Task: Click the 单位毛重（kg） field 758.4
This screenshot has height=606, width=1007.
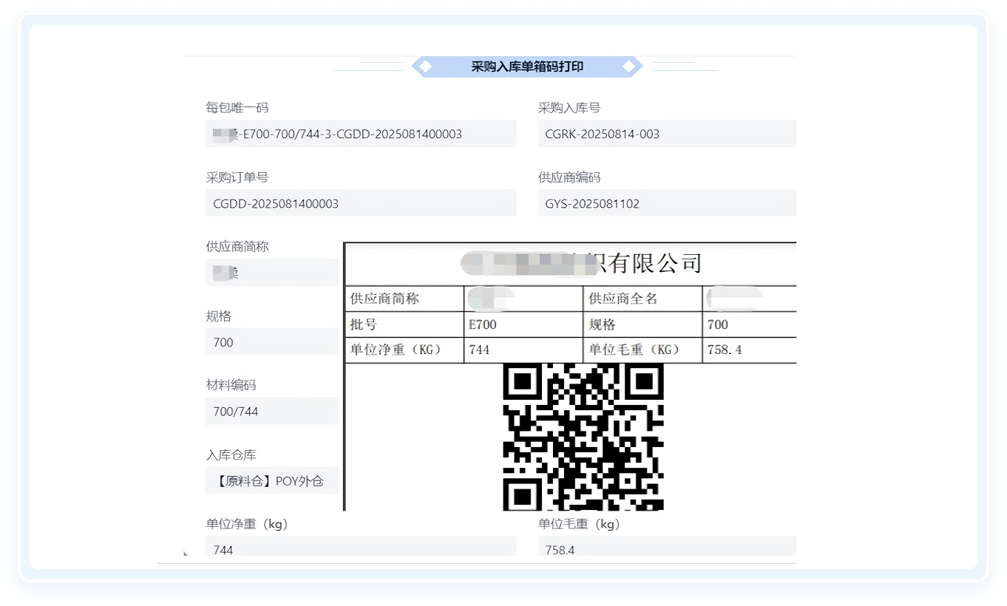Action: (667, 547)
